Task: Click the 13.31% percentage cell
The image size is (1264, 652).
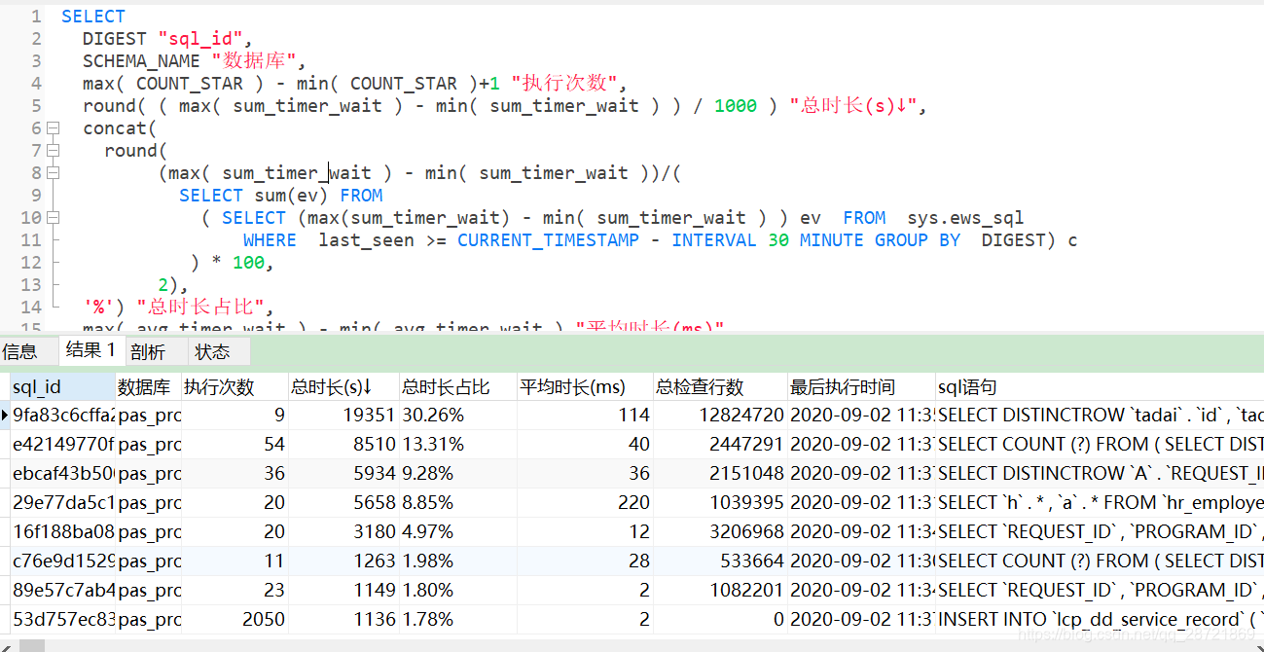Action: (458, 445)
